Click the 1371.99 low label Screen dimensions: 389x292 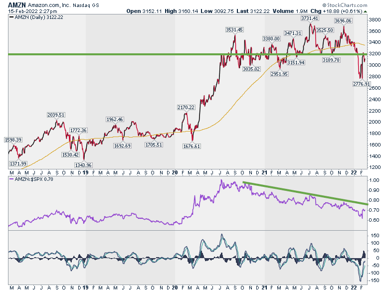click(18, 163)
